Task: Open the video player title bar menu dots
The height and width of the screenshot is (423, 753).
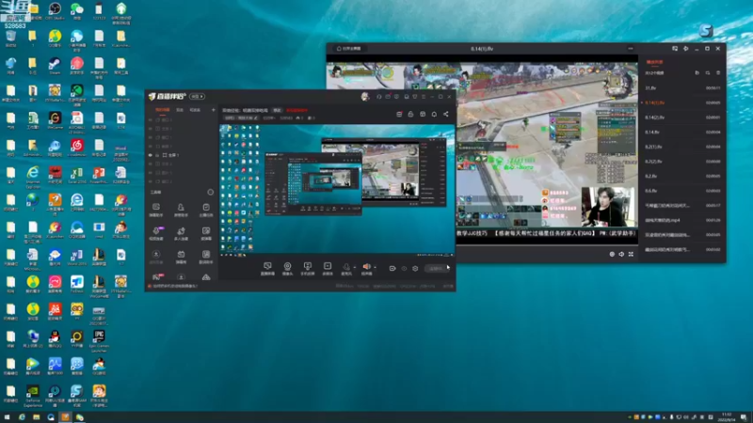Action: 631,49
